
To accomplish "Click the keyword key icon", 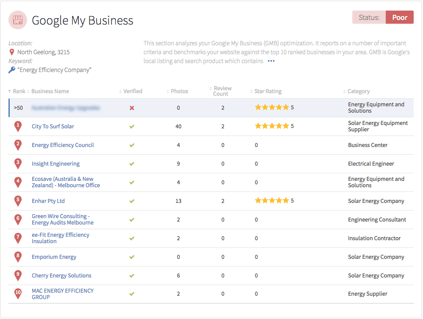I will click(x=12, y=70).
